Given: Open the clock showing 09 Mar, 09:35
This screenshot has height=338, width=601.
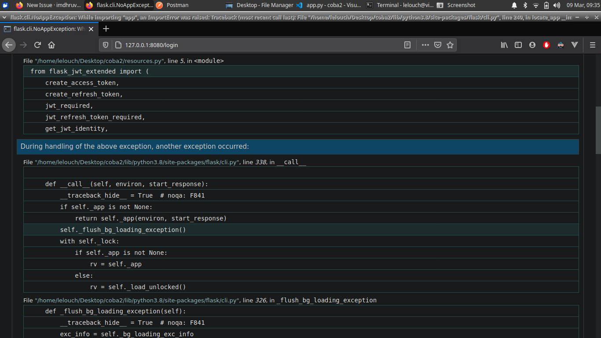Looking at the screenshot, I should pos(583,5).
